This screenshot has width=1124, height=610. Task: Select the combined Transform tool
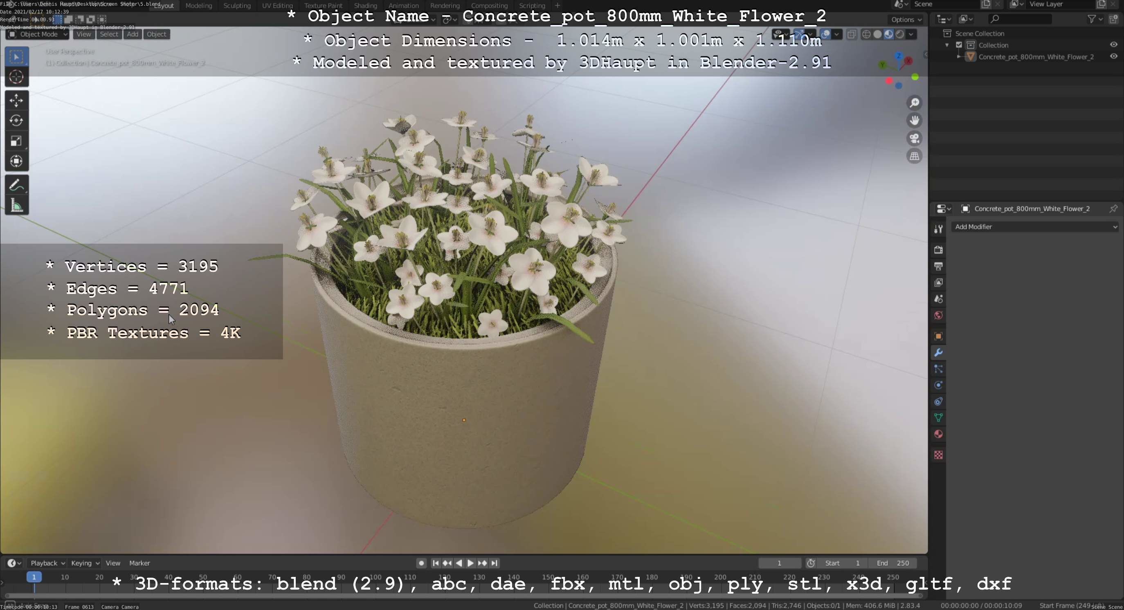coord(17,161)
